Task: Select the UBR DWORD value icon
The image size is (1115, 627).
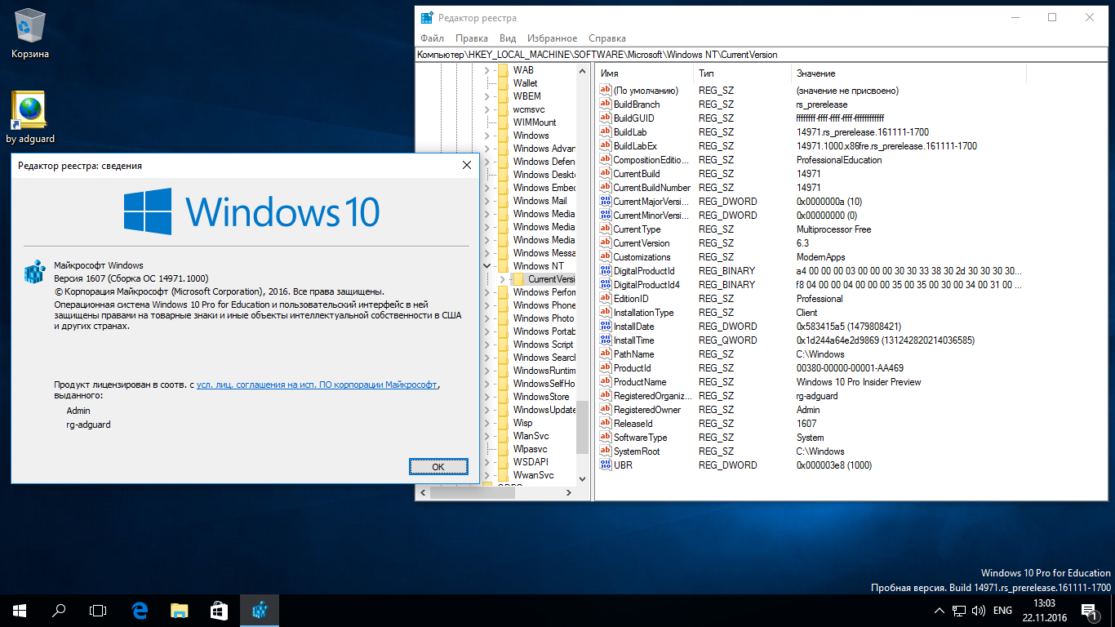Action: [606, 465]
